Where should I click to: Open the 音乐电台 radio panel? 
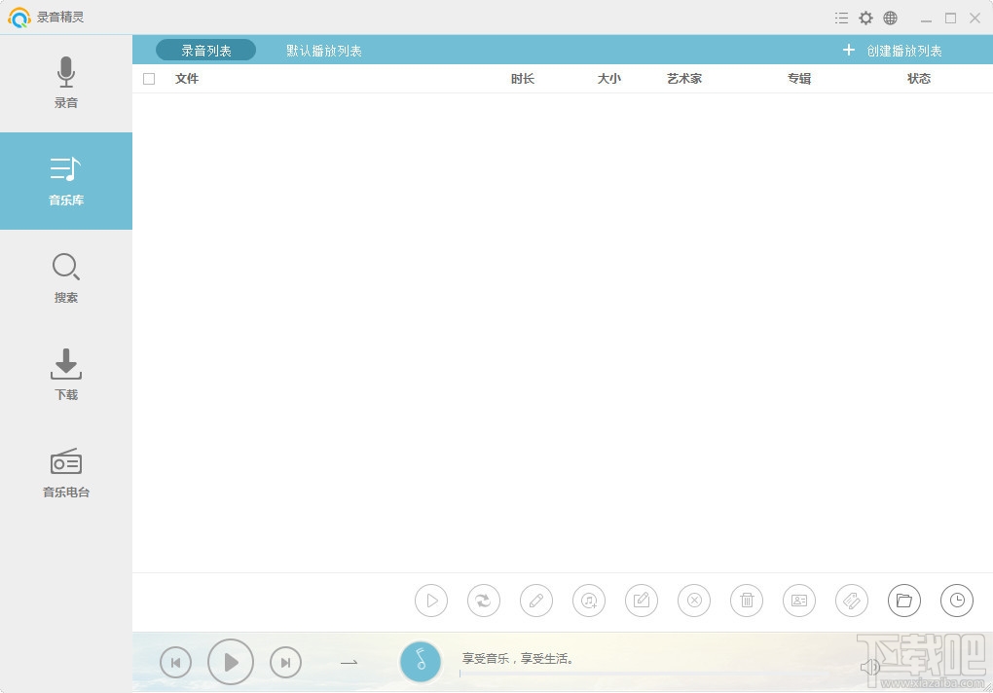65,473
